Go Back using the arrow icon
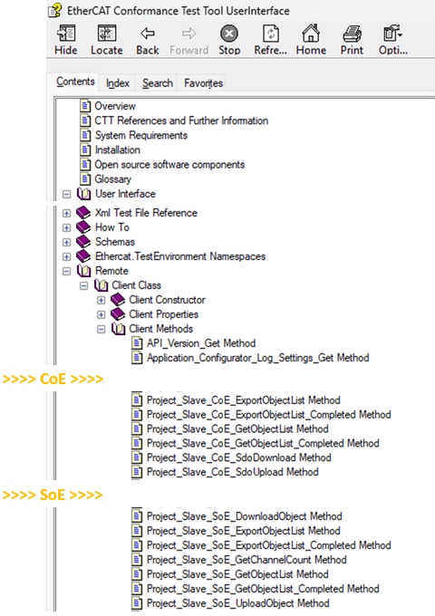Image resolution: width=435 pixels, height=616 pixels. [148, 34]
